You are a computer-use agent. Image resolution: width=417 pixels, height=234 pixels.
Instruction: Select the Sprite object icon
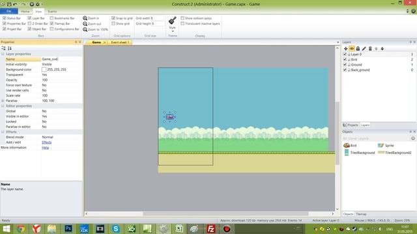(381, 145)
